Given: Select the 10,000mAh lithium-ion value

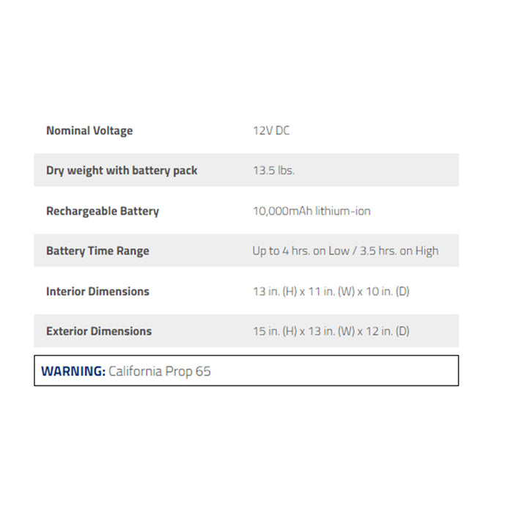Looking at the screenshot, I should pos(311,211).
